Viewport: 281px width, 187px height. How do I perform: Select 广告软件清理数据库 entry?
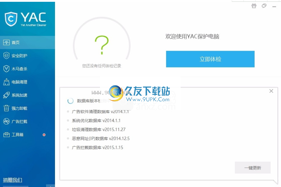pyautogui.click(x=100, y=112)
